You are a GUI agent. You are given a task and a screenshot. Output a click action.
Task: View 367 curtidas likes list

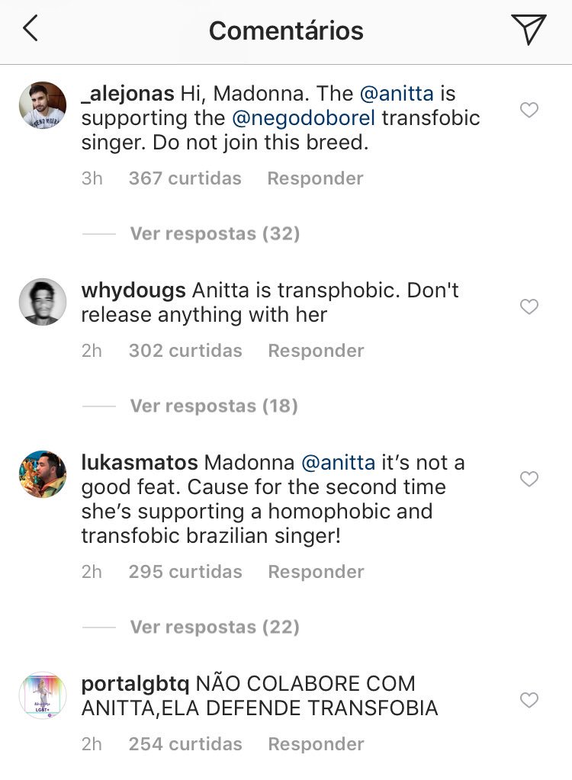(x=185, y=178)
